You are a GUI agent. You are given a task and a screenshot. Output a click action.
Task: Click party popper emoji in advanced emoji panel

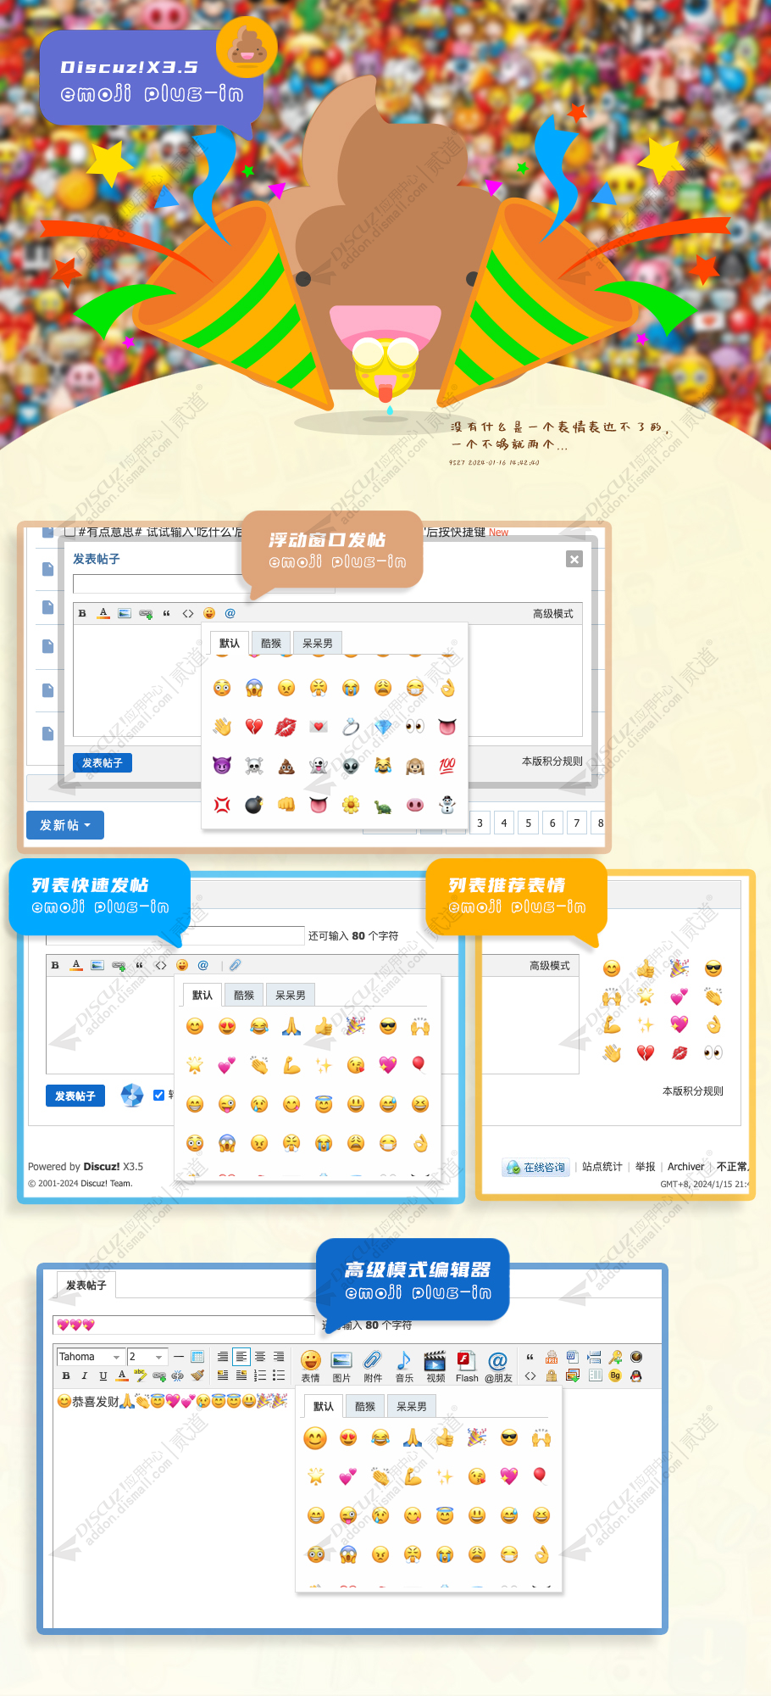(477, 1437)
